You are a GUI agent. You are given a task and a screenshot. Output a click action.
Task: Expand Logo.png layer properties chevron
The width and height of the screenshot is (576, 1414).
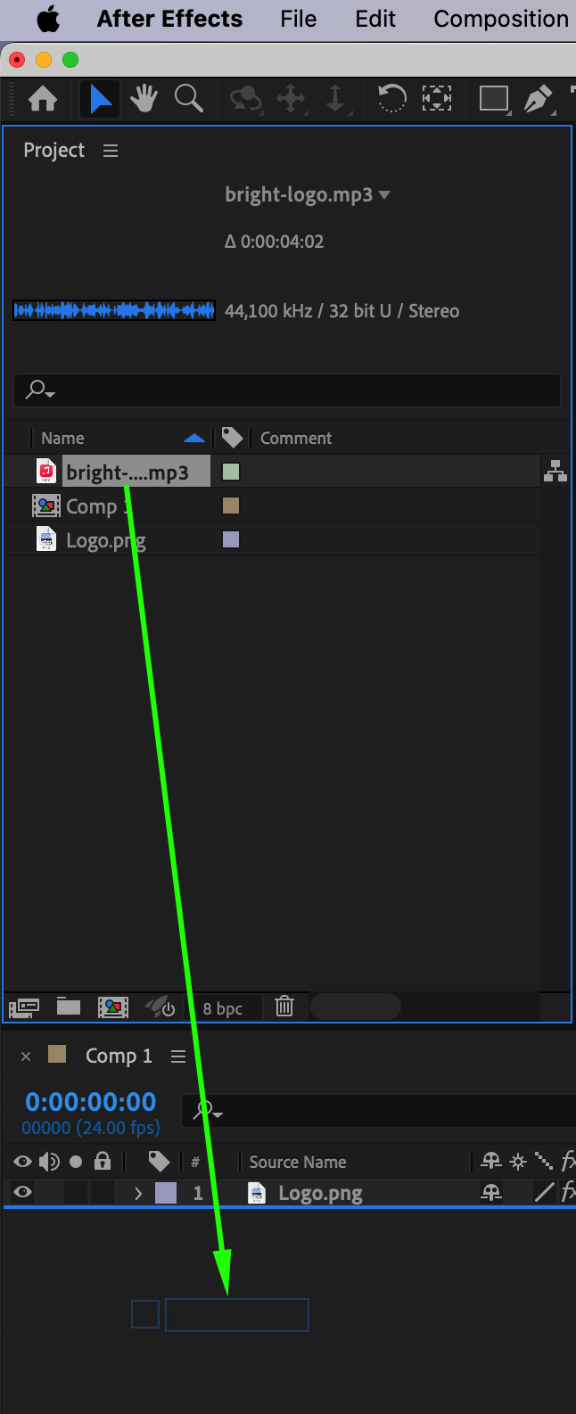[x=138, y=1193]
